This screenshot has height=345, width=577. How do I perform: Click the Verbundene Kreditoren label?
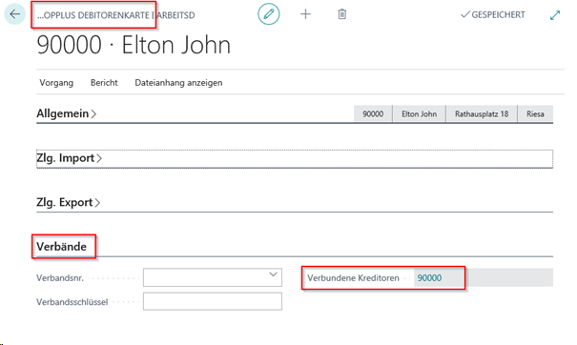353,278
